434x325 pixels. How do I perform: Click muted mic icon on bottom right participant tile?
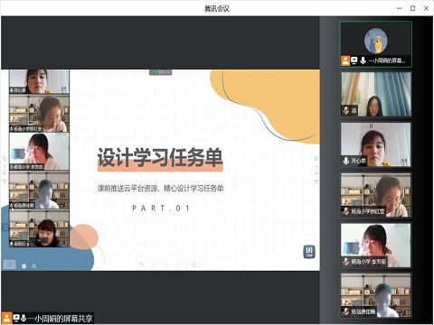coord(346,312)
